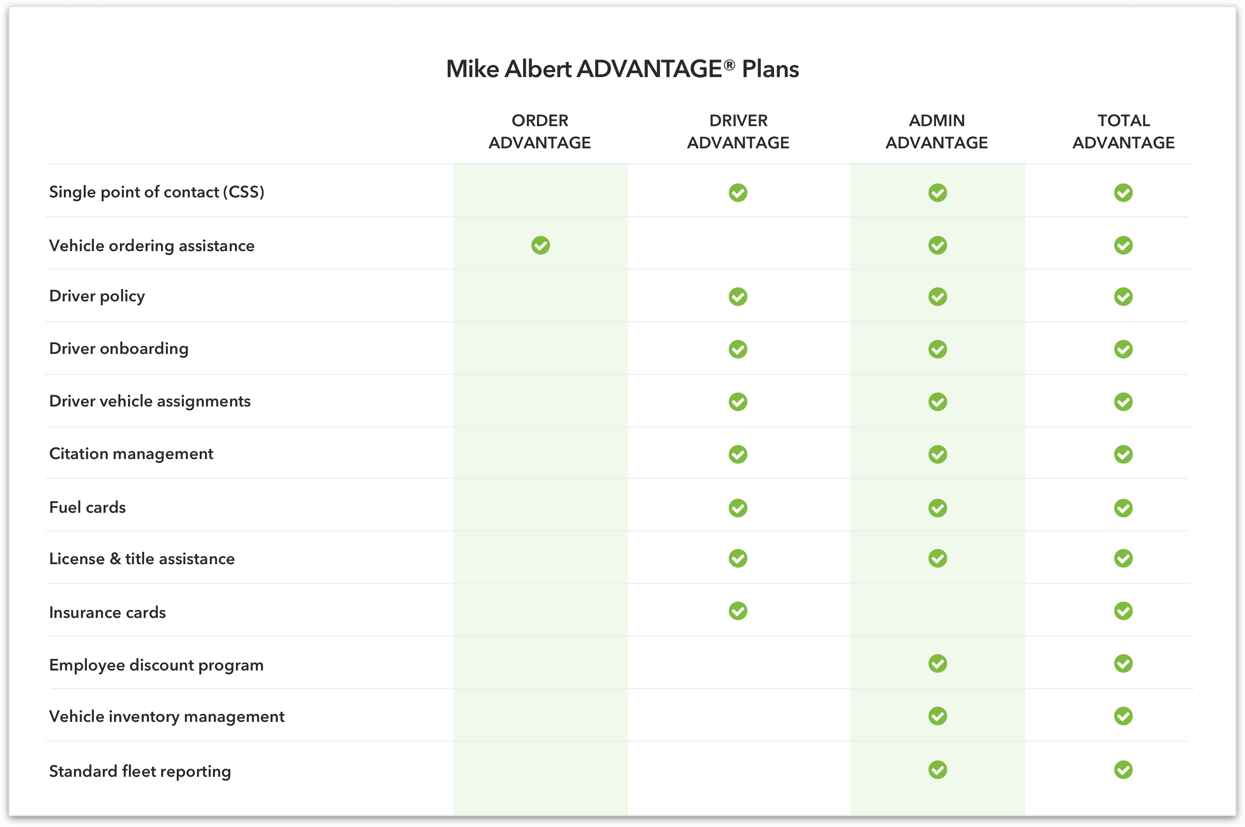The height and width of the screenshot is (827, 1245).
Task: Click Total Advantage driver onboarding checkmark
Action: [1123, 349]
